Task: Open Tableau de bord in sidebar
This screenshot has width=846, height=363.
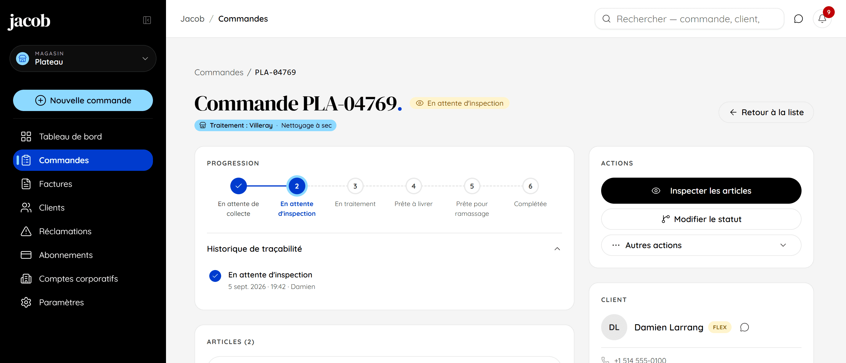Action: pyautogui.click(x=83, y=136)
